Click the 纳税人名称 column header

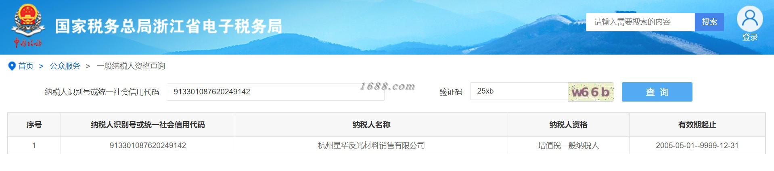click(x=371, y=125)
